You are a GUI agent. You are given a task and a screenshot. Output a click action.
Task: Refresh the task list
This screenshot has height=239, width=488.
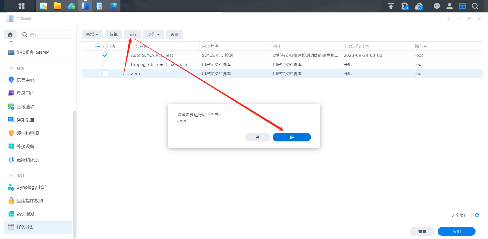[x=477, y=215]
